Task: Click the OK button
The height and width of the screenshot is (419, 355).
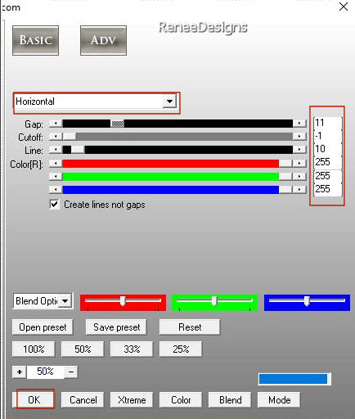Action: (x=34, y=400)
